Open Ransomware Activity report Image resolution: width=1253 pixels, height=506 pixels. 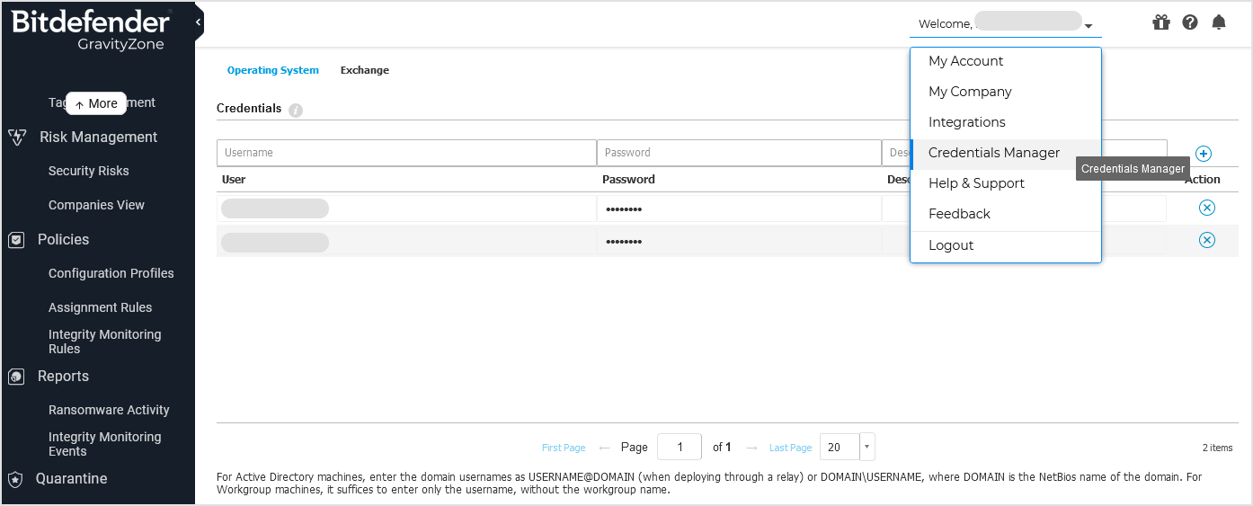tap(109, 410)
